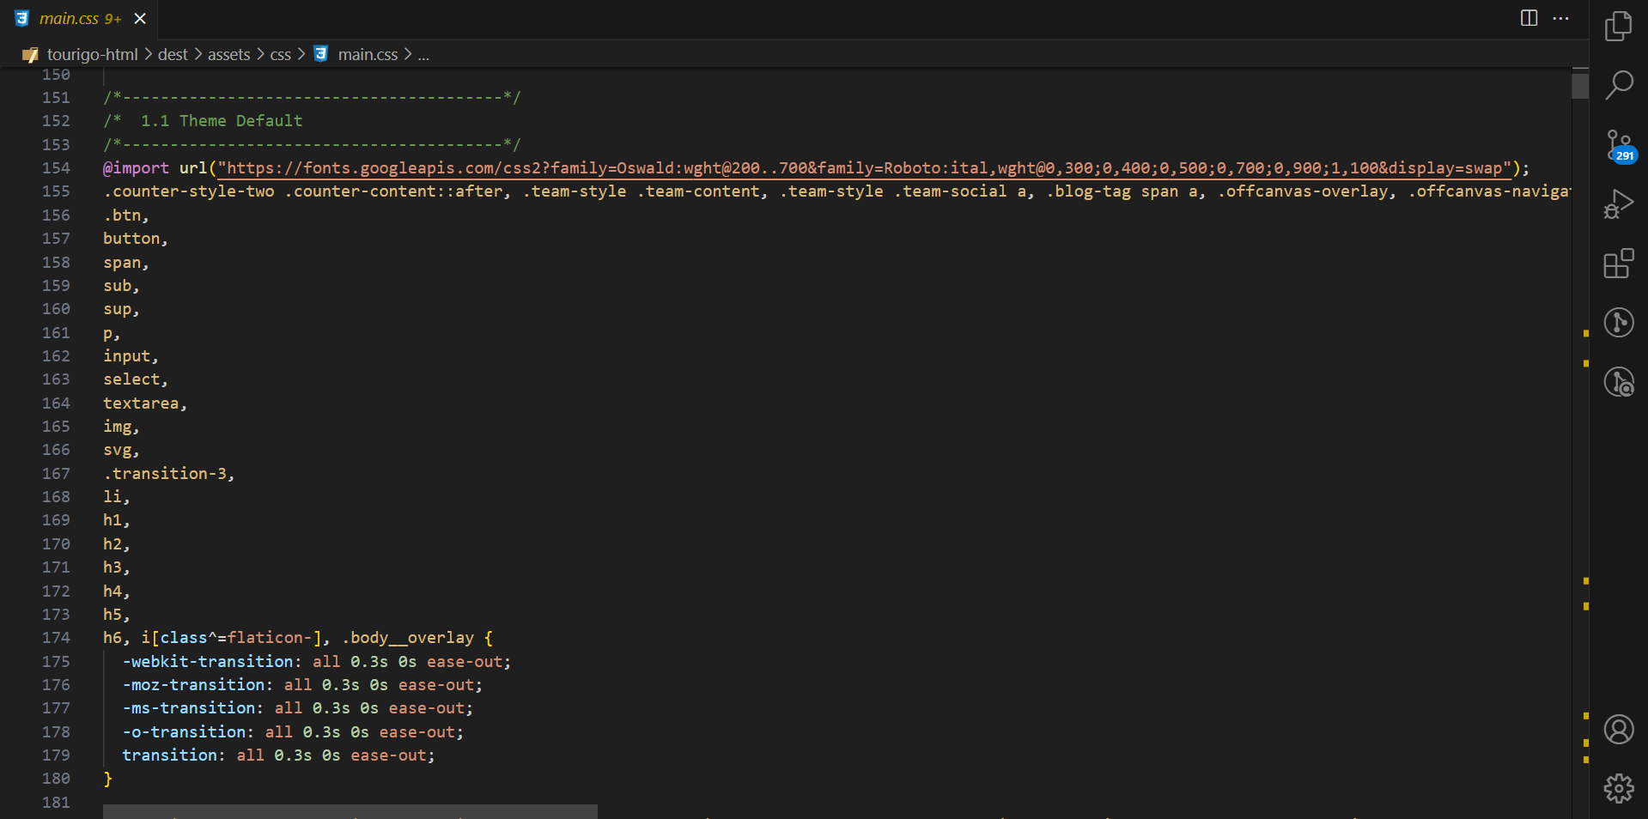
Task: Click the 'h5,' selector line
Action: coord(116,615)
